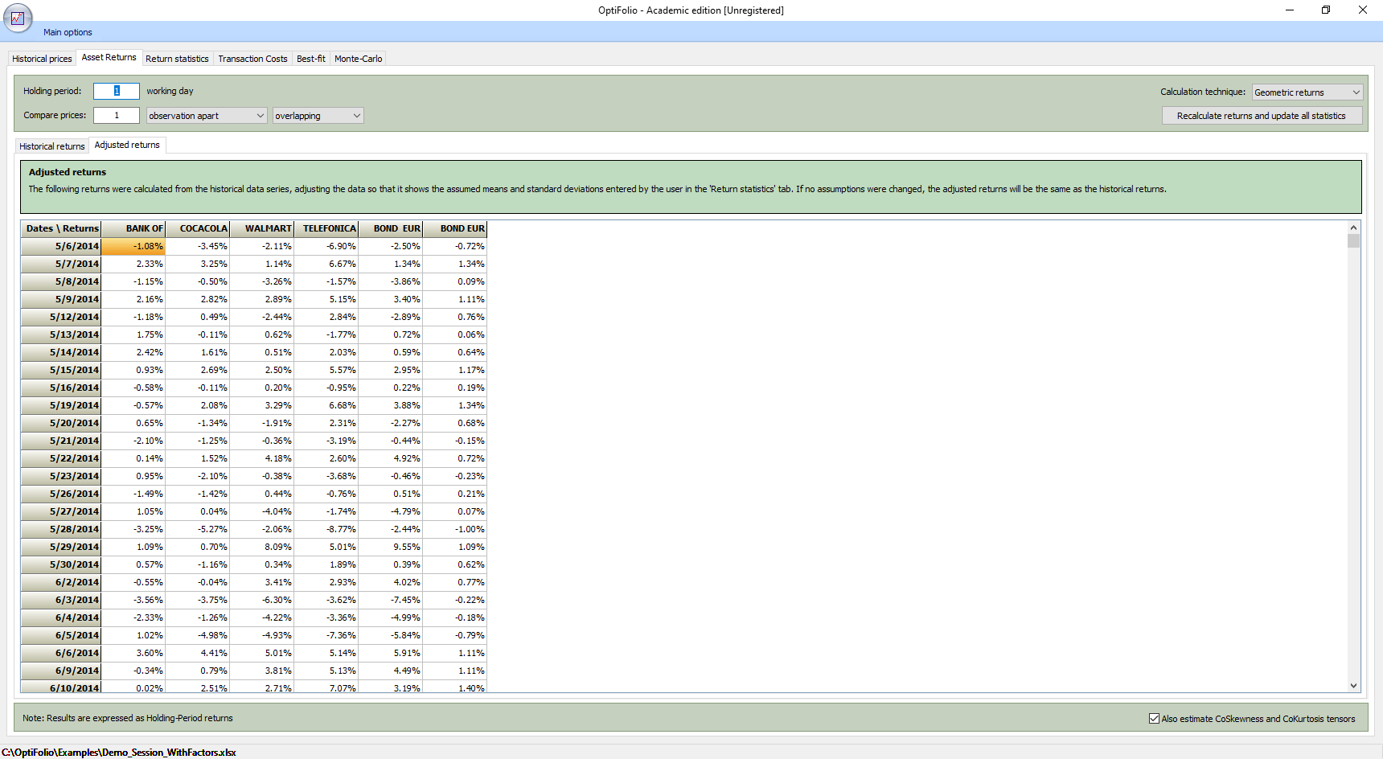Viewport: 1383px width, 759px height.
Task: Minimize the OptiFolio window
Action: 1290,10
